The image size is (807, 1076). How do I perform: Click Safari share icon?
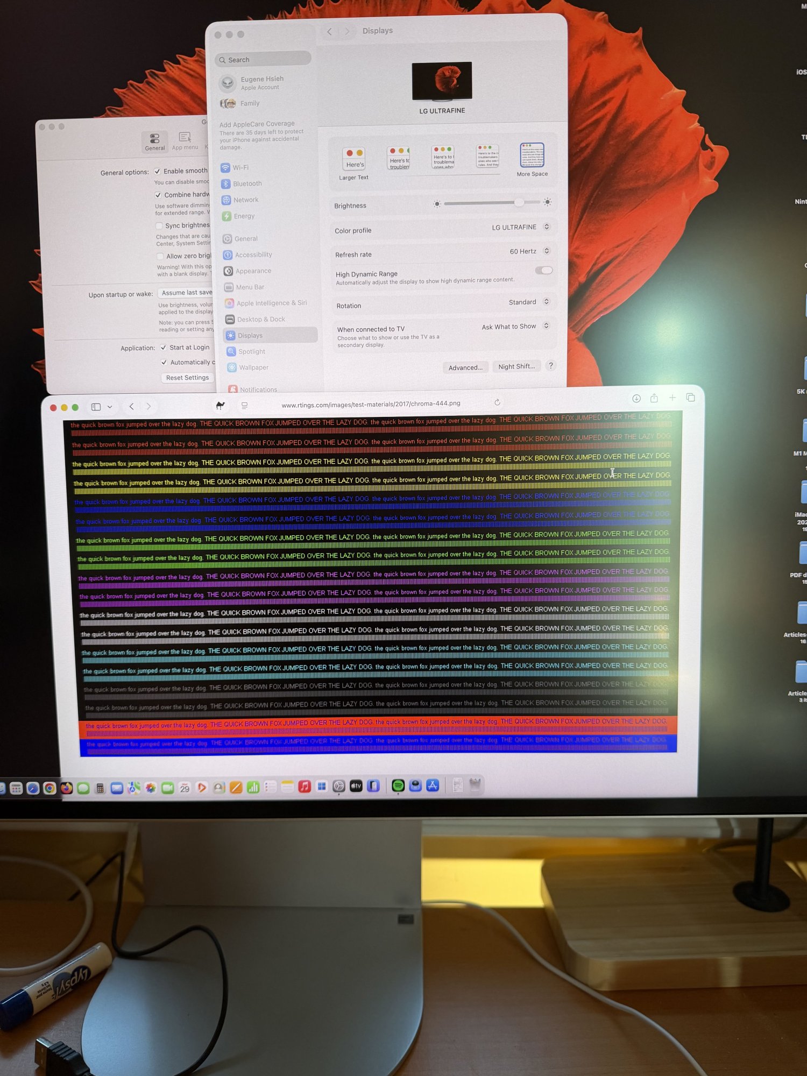(x=654, y=398)
